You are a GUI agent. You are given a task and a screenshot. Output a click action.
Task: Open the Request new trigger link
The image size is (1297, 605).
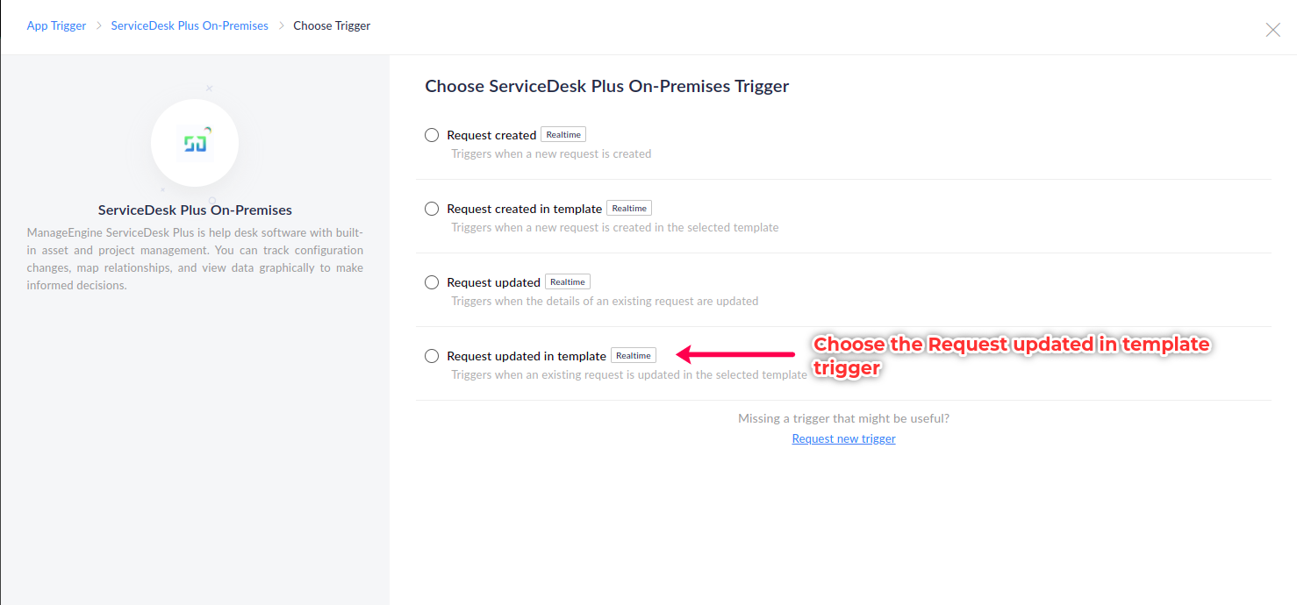[x=843, y=438]
